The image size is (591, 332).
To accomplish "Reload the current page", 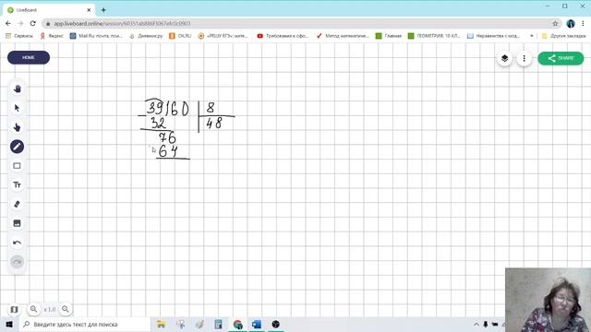I will pos(33,23).
